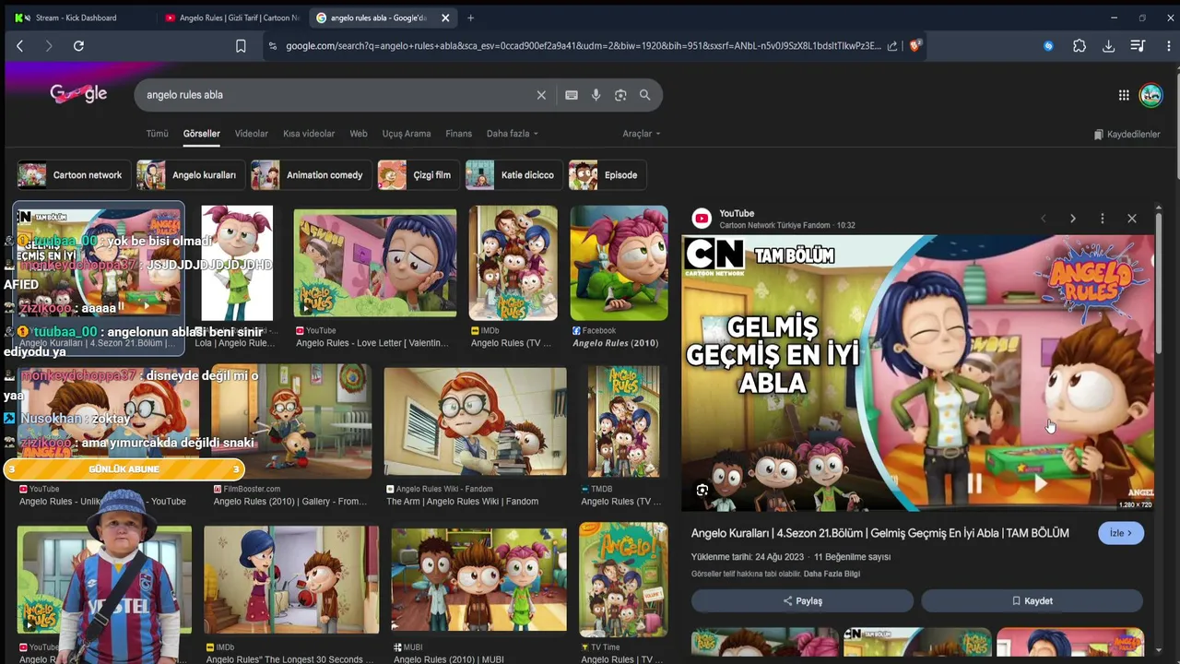Start voice search with the microphone icon
The width and height of the screenshot is (1180, 664).
pos(596,95)
